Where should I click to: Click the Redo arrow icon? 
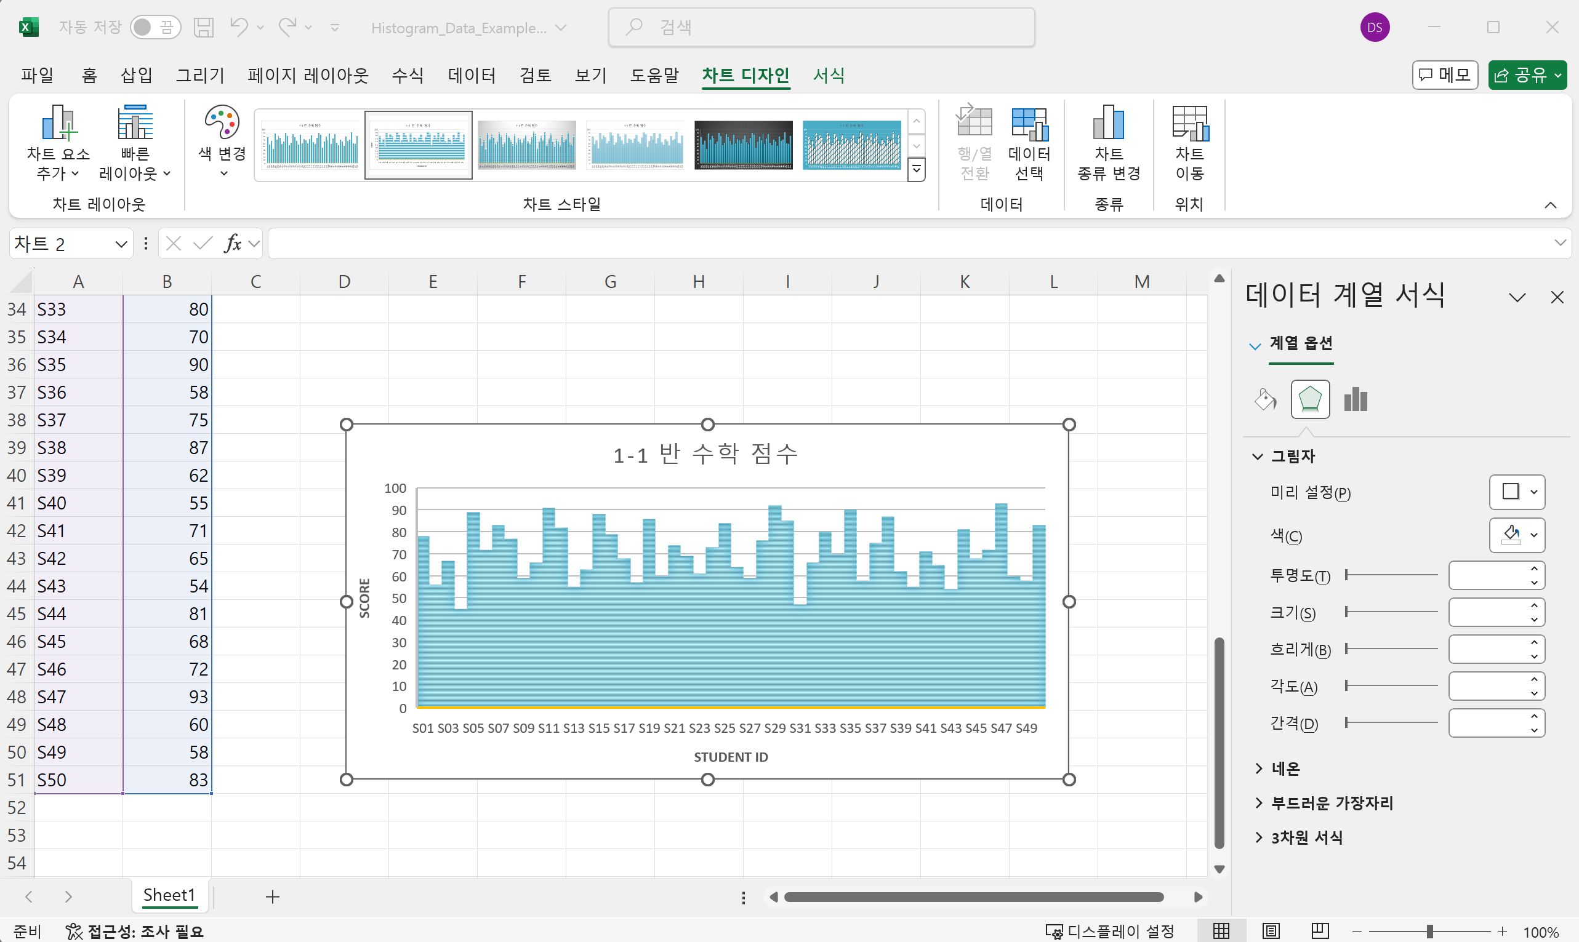287,27
